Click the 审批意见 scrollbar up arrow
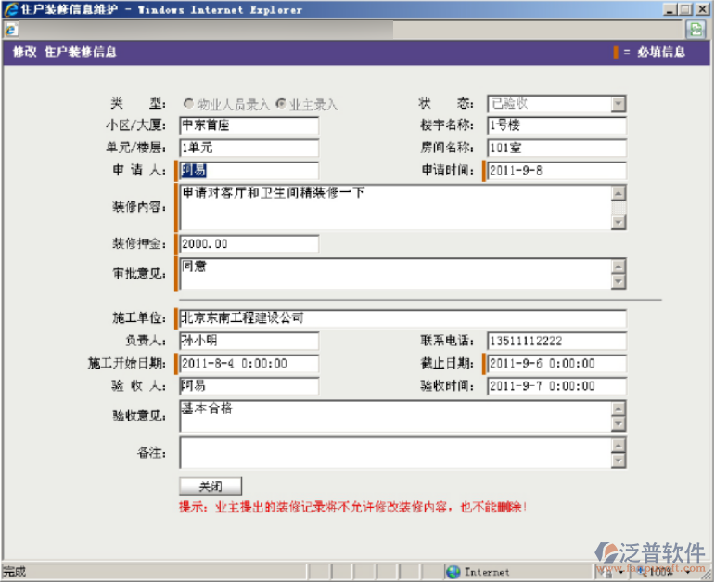The height and width of the screenshot is (583, 715). click(x=618, y=266)
